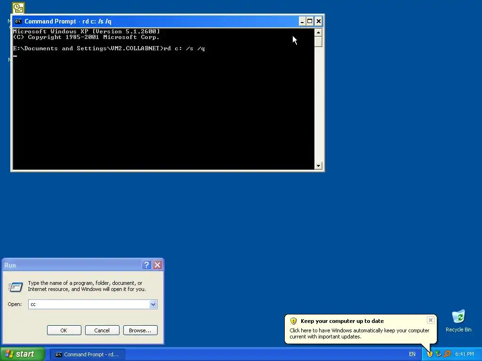Click the Command Prompt scrollbar thumb
The height and width of the screenshot is (361, 482).
(318, 41)
